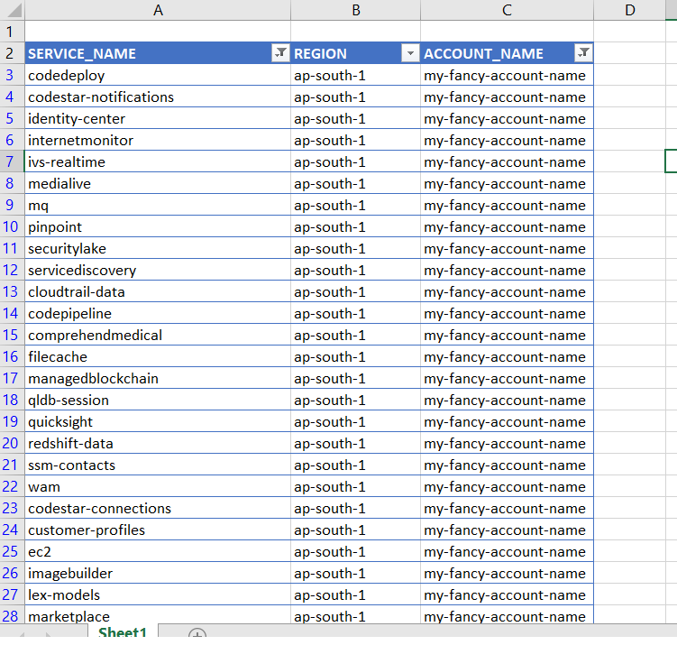677x645 pixels.
Task: Open the REGION filter dropdown
Action: pos(410,53)
